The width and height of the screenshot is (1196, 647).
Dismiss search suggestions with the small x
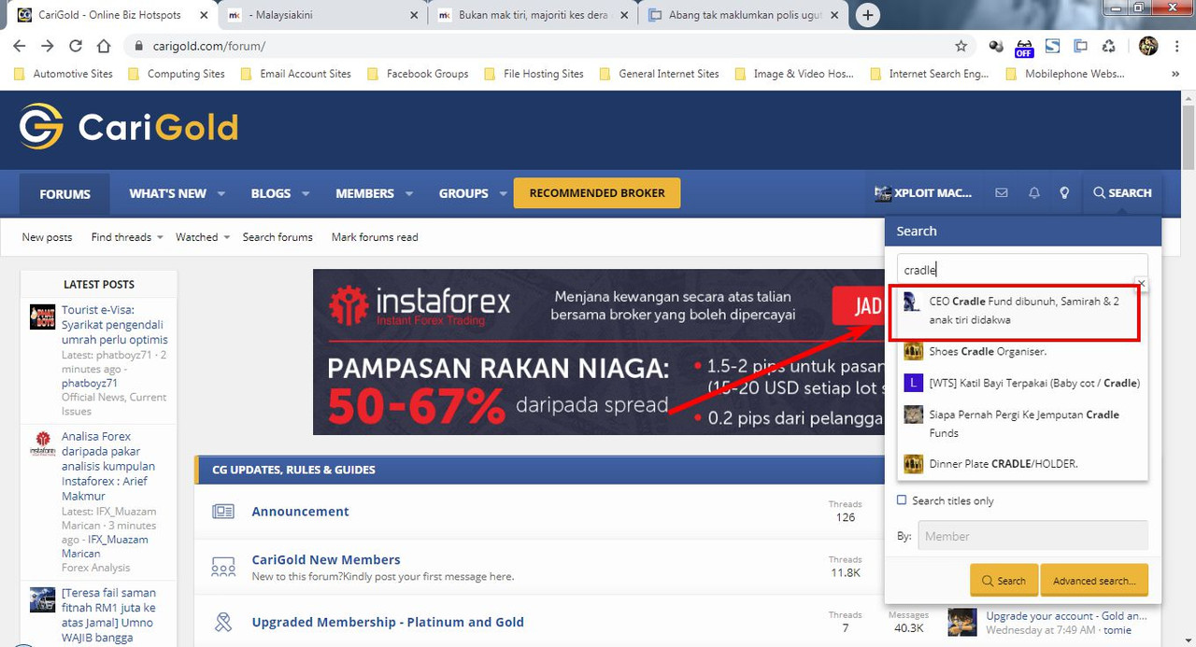[x=1141, y=284]
